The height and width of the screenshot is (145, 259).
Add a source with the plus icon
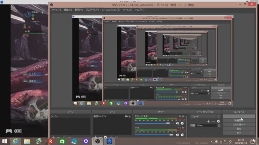[x=96, y=137]
